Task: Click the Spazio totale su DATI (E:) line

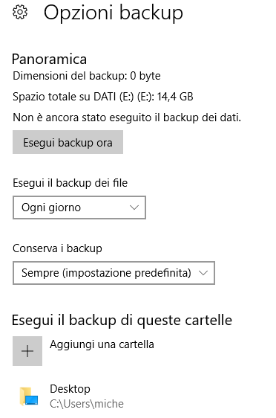Action: [x=103, y=97]
